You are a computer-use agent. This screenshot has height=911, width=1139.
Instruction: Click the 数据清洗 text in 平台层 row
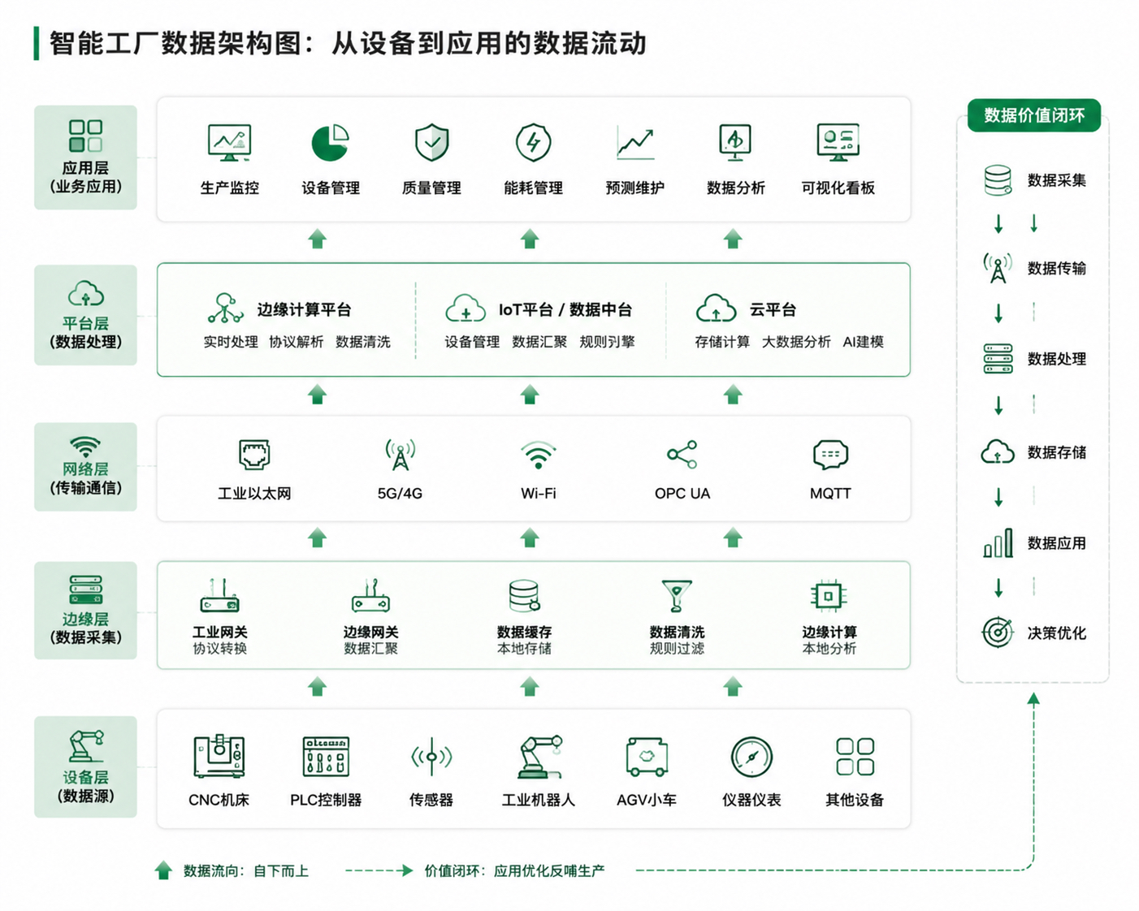(363, 342)
